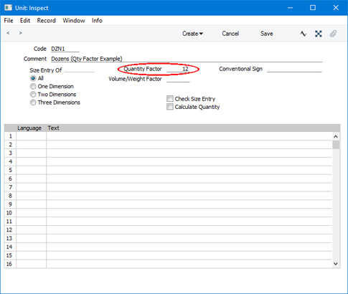The image size is (348, 294).
Task: Click the vertical scrollbar thumb
Action: [x=336, y=145]
